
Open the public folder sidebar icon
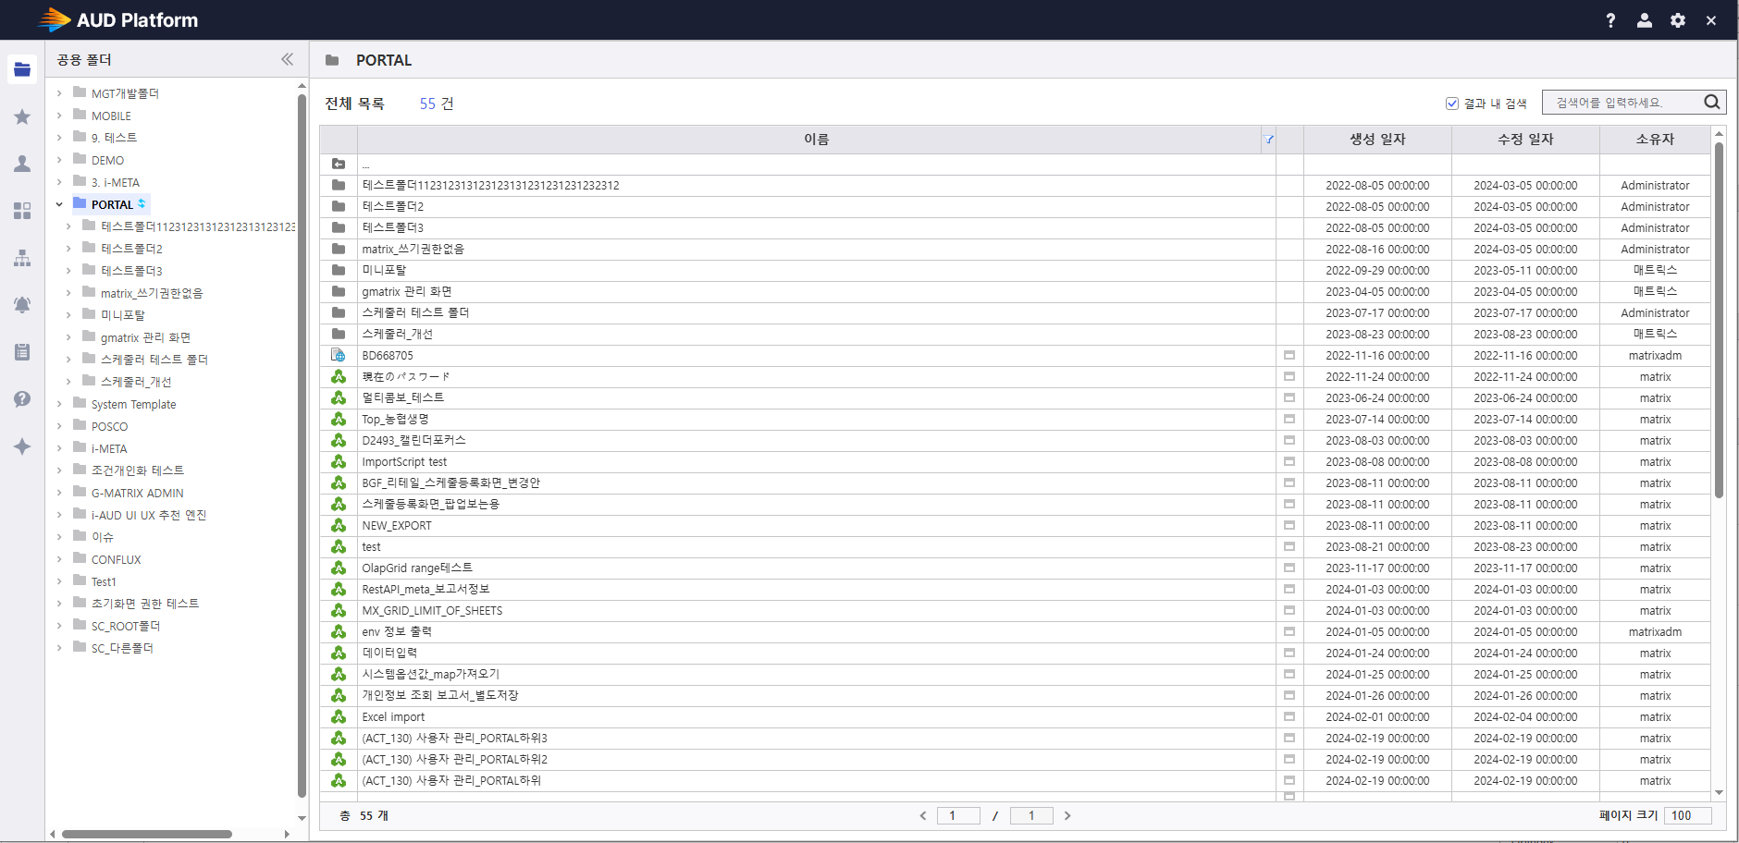point(22,69)
